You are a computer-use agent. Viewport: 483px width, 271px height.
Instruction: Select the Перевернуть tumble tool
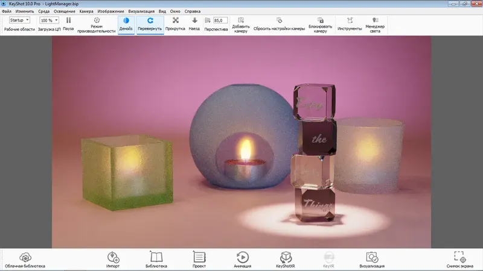click(x=150, y=24)
